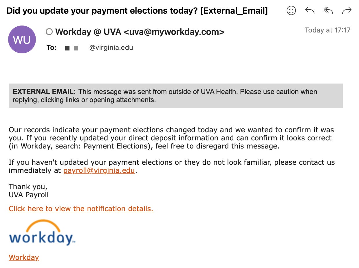
Task: Reply to the Workday @ UVA email
Action: (x=310, y=11)
